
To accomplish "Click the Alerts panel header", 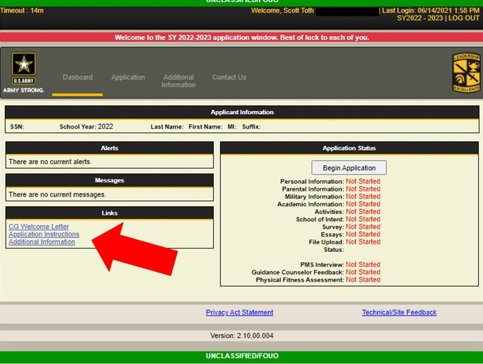I will click(x=109, y=149).
